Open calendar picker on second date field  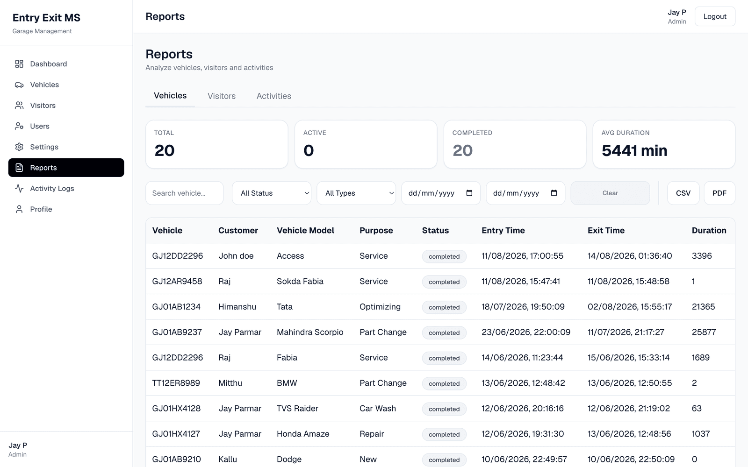tap(554, 193)
